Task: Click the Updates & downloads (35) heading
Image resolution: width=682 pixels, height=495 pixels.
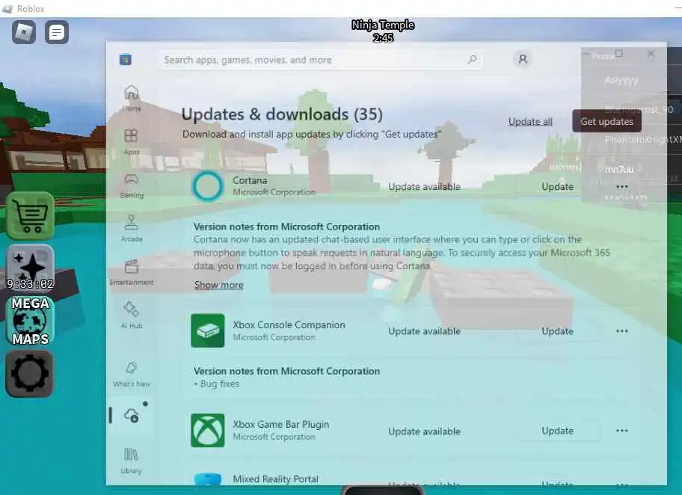Action: (x=282, y=114)
